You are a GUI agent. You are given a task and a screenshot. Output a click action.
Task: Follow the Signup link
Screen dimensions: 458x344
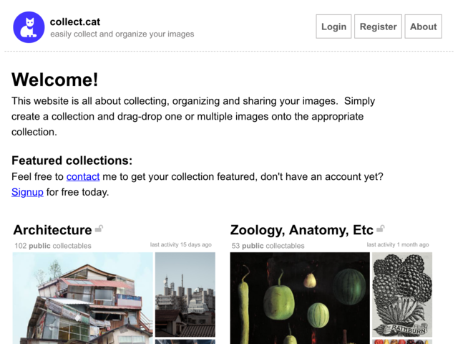[27, 192]
